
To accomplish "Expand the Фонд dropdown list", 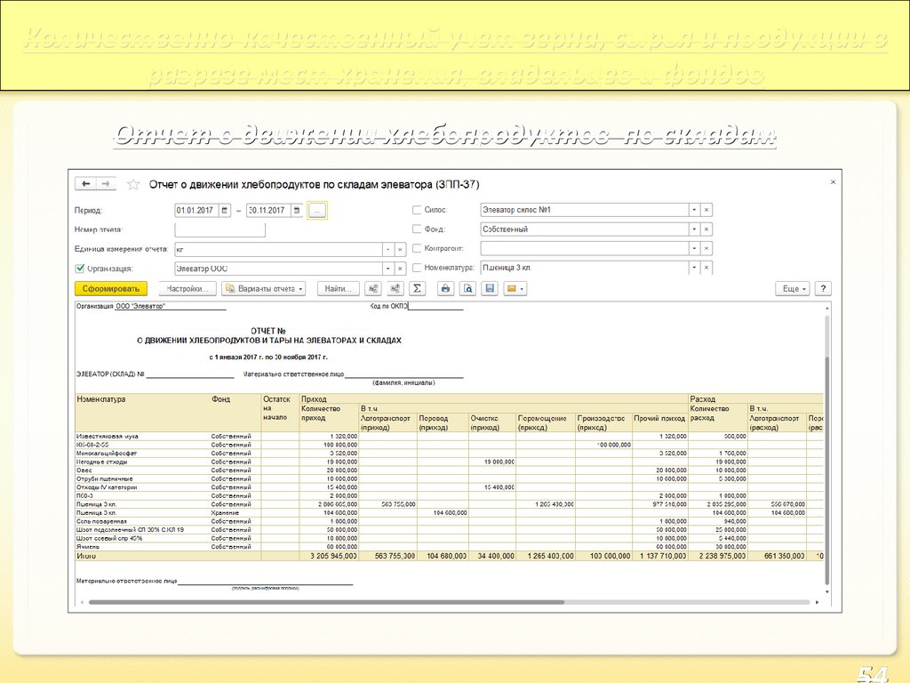I will (693, 229).
